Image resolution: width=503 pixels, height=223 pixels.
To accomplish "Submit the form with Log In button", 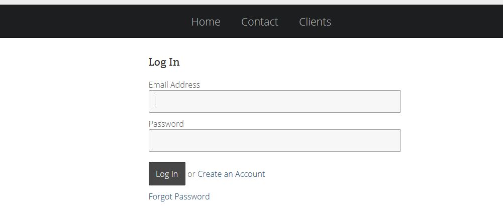I will coord(167,174).
